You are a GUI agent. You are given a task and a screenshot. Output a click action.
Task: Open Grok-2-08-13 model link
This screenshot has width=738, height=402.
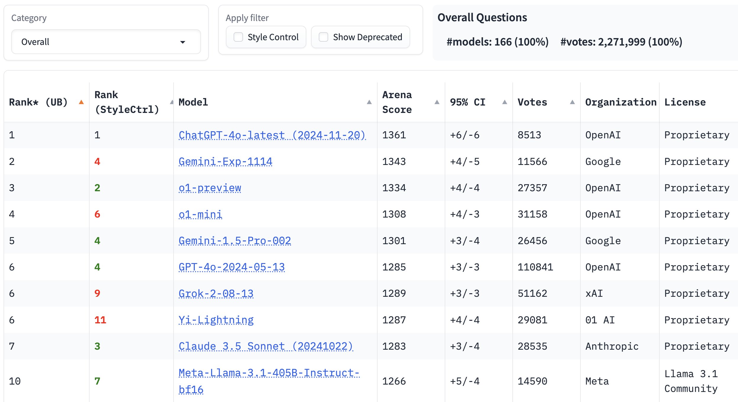(x=216, y=294)
